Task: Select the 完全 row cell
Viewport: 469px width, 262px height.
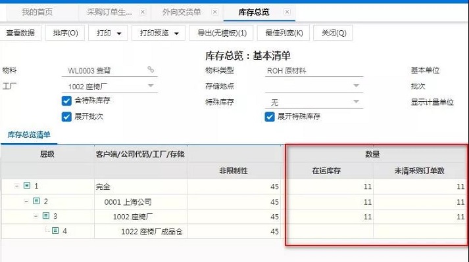Action: click(x=141, y=186)
